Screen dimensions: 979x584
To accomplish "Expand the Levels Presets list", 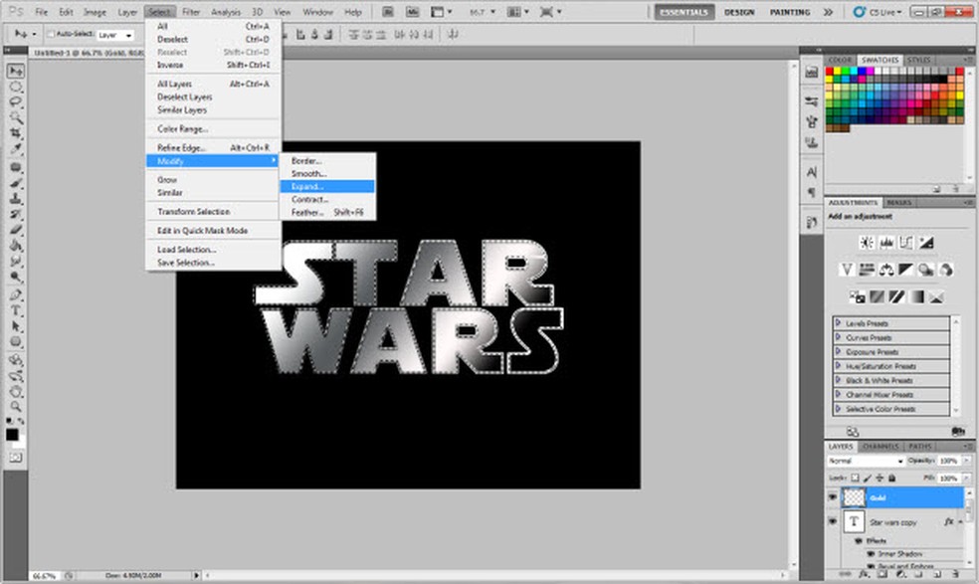I will pos(839,323).
